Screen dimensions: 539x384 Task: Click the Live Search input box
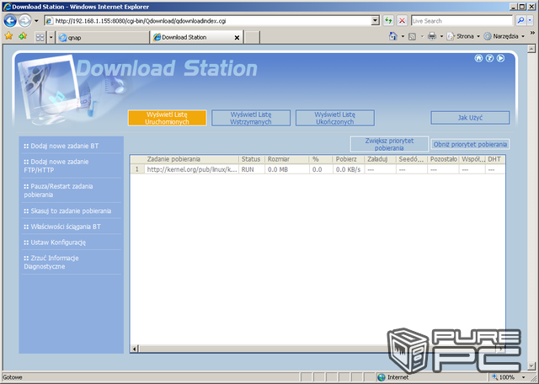tap(462, 21)
